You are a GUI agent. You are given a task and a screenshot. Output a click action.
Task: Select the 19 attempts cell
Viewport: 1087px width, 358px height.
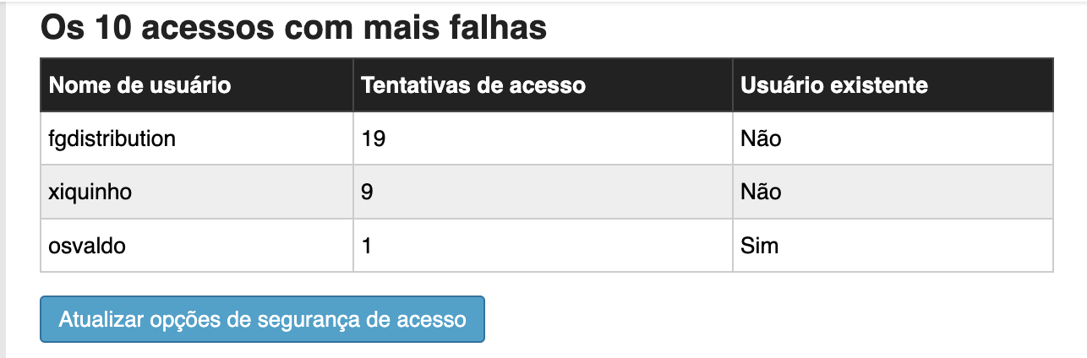coord(543,138)
